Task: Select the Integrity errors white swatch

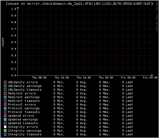Action: coord(5,127)
